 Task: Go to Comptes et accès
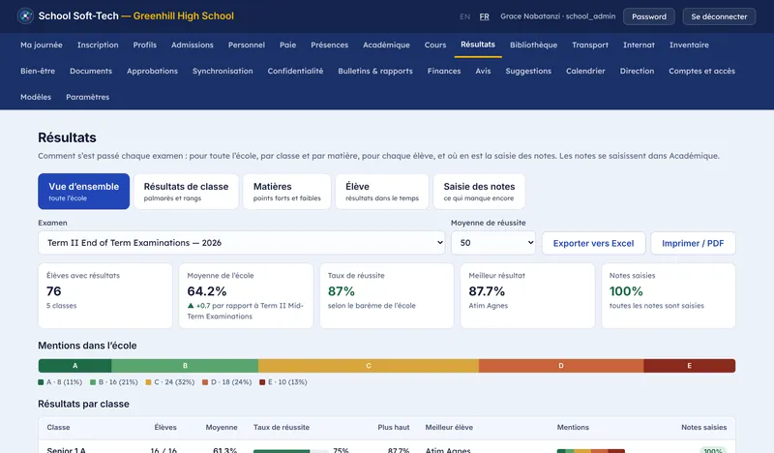(x=701, y=71)
